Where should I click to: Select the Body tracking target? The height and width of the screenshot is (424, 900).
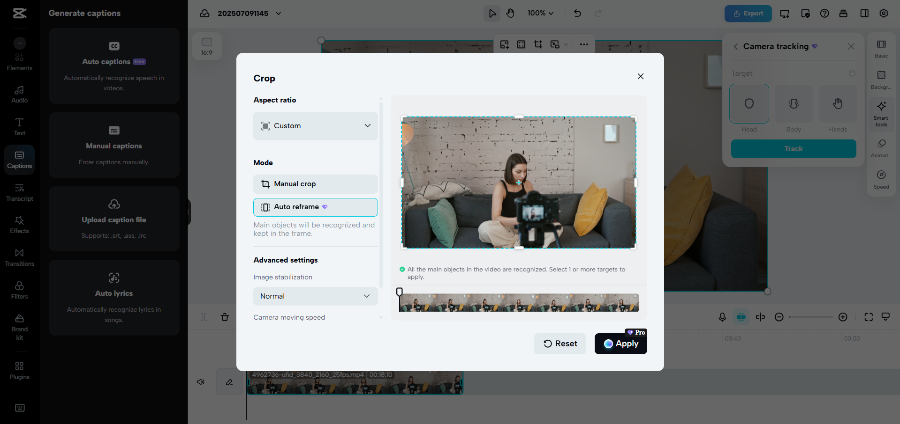tap(793, 103)
